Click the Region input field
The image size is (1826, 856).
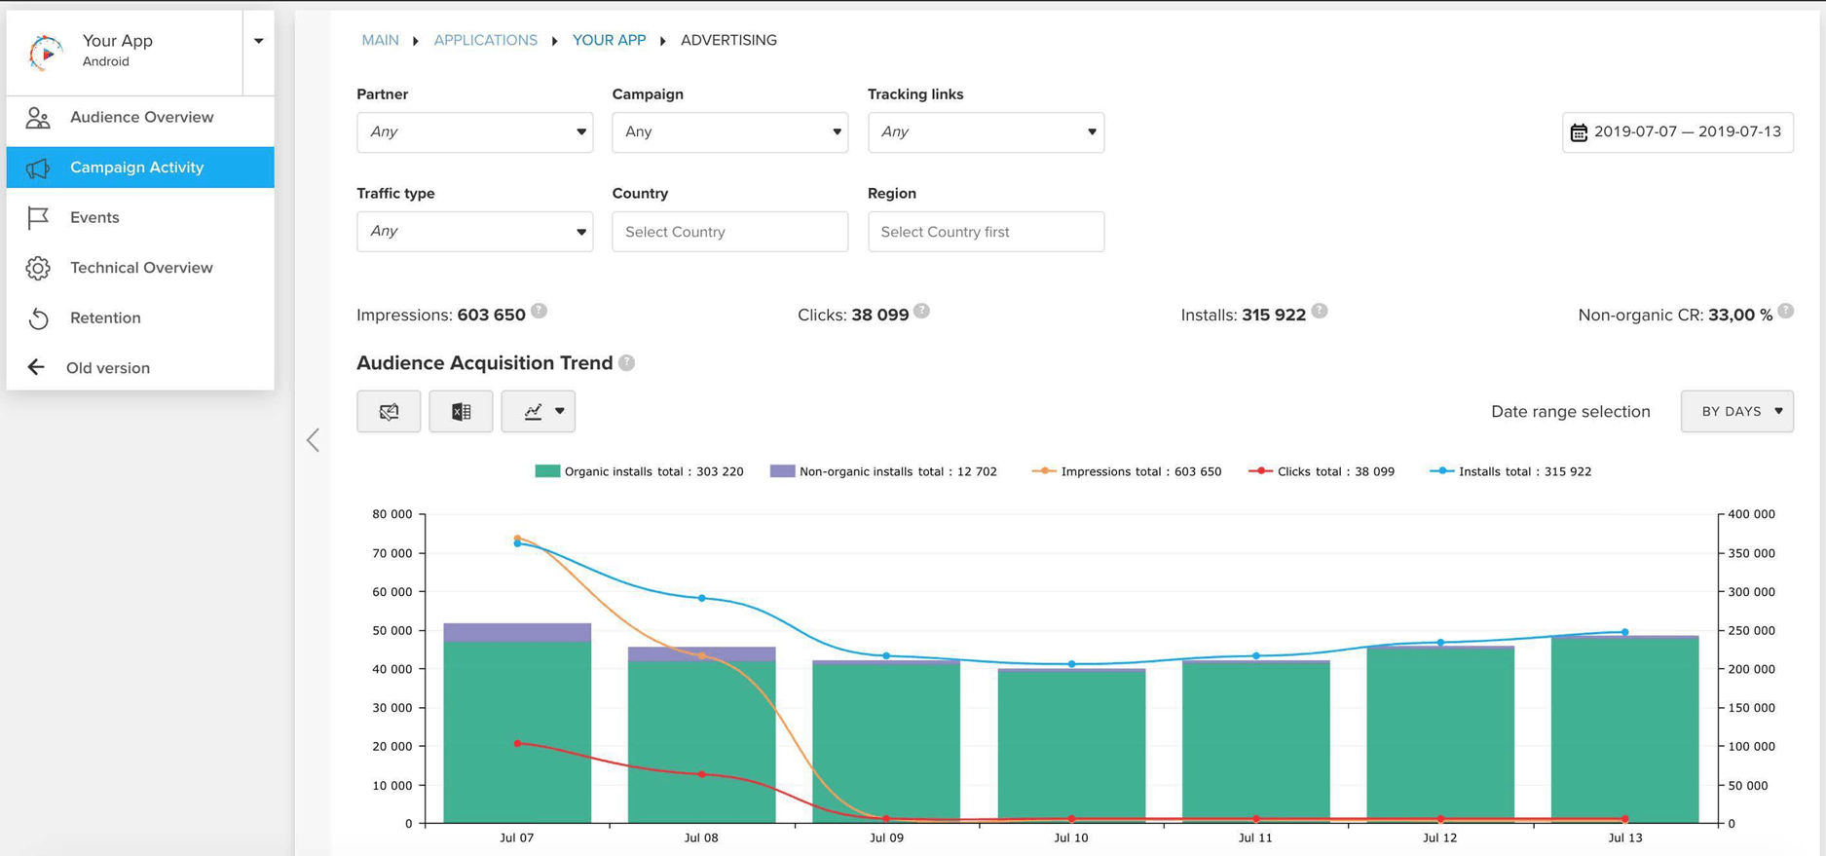(x=986, y=232)
